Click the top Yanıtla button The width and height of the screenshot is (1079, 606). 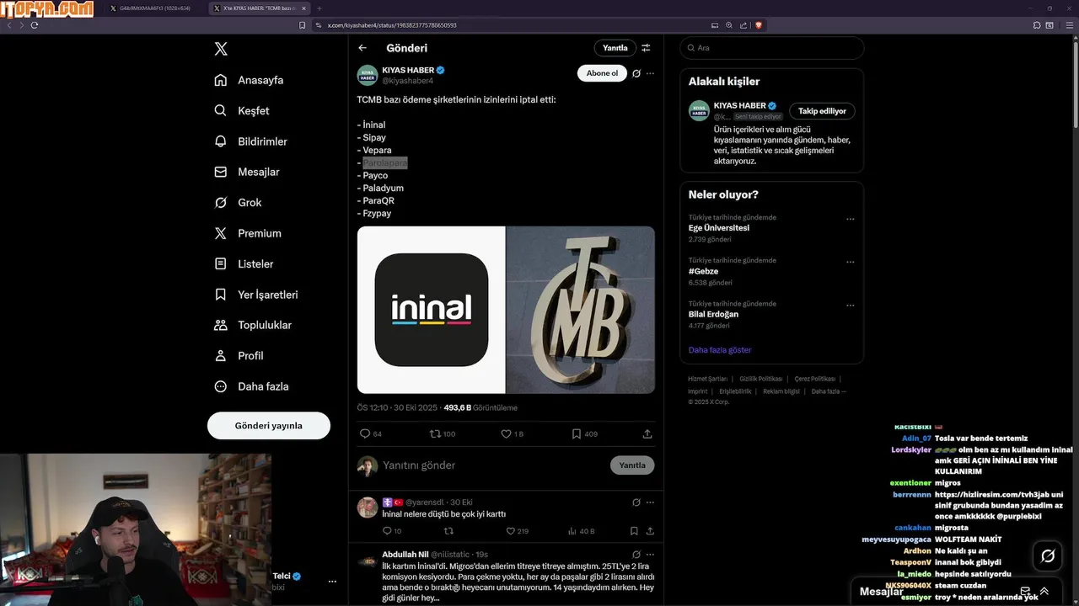615,48
